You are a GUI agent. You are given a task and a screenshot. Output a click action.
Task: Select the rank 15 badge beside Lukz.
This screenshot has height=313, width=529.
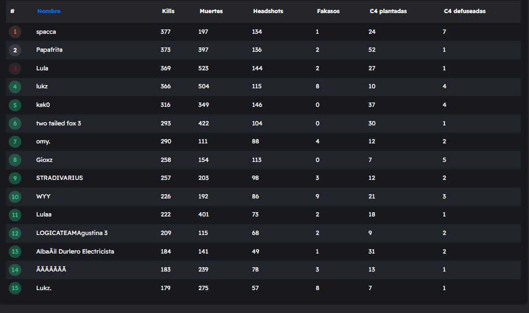coord(15,288)
